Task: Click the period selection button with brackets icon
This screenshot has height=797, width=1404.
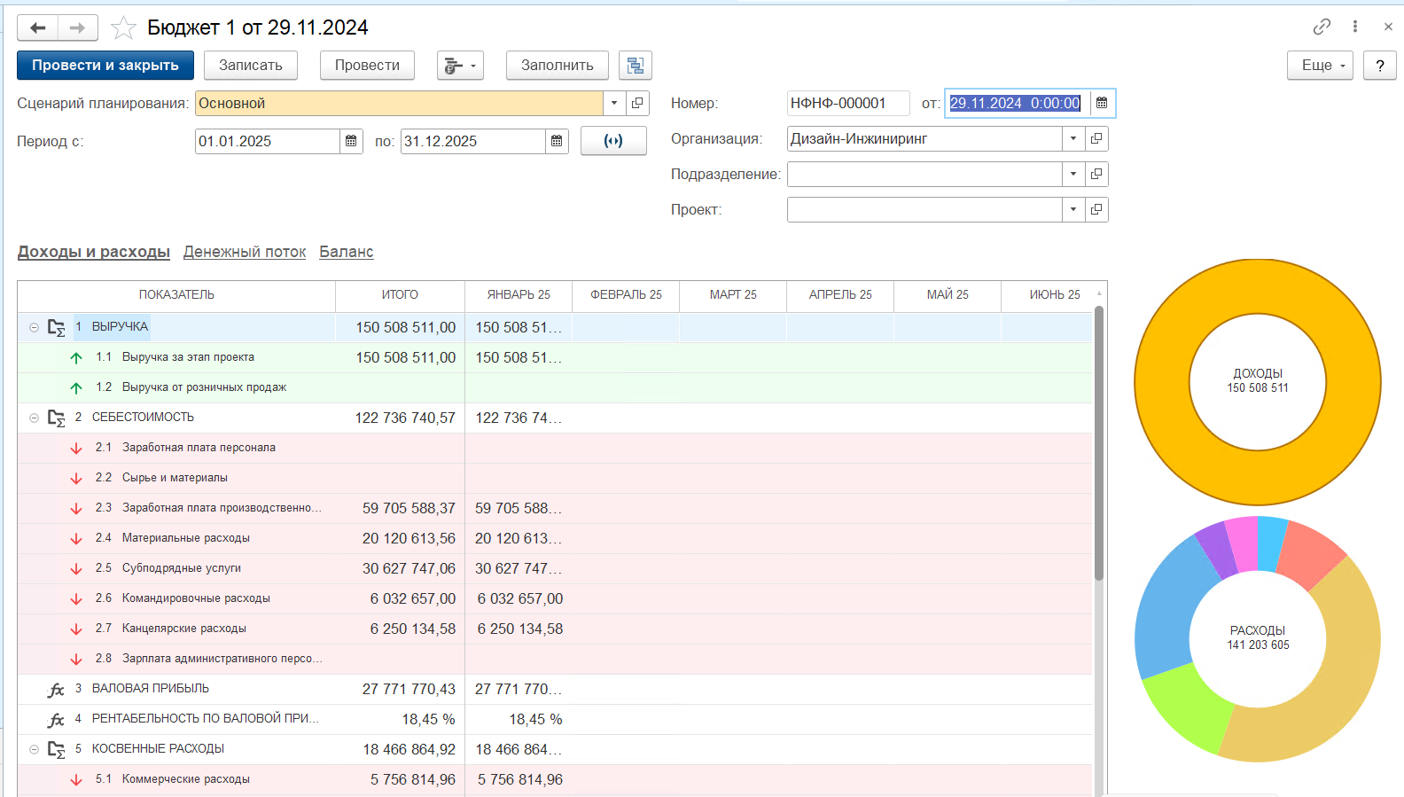Action: (x=613, y=141)
